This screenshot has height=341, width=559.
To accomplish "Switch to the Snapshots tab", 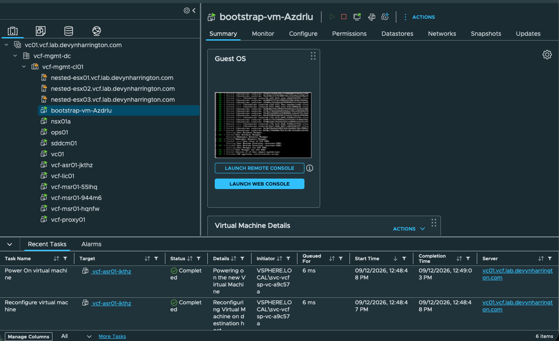I will tap(486, 34).
